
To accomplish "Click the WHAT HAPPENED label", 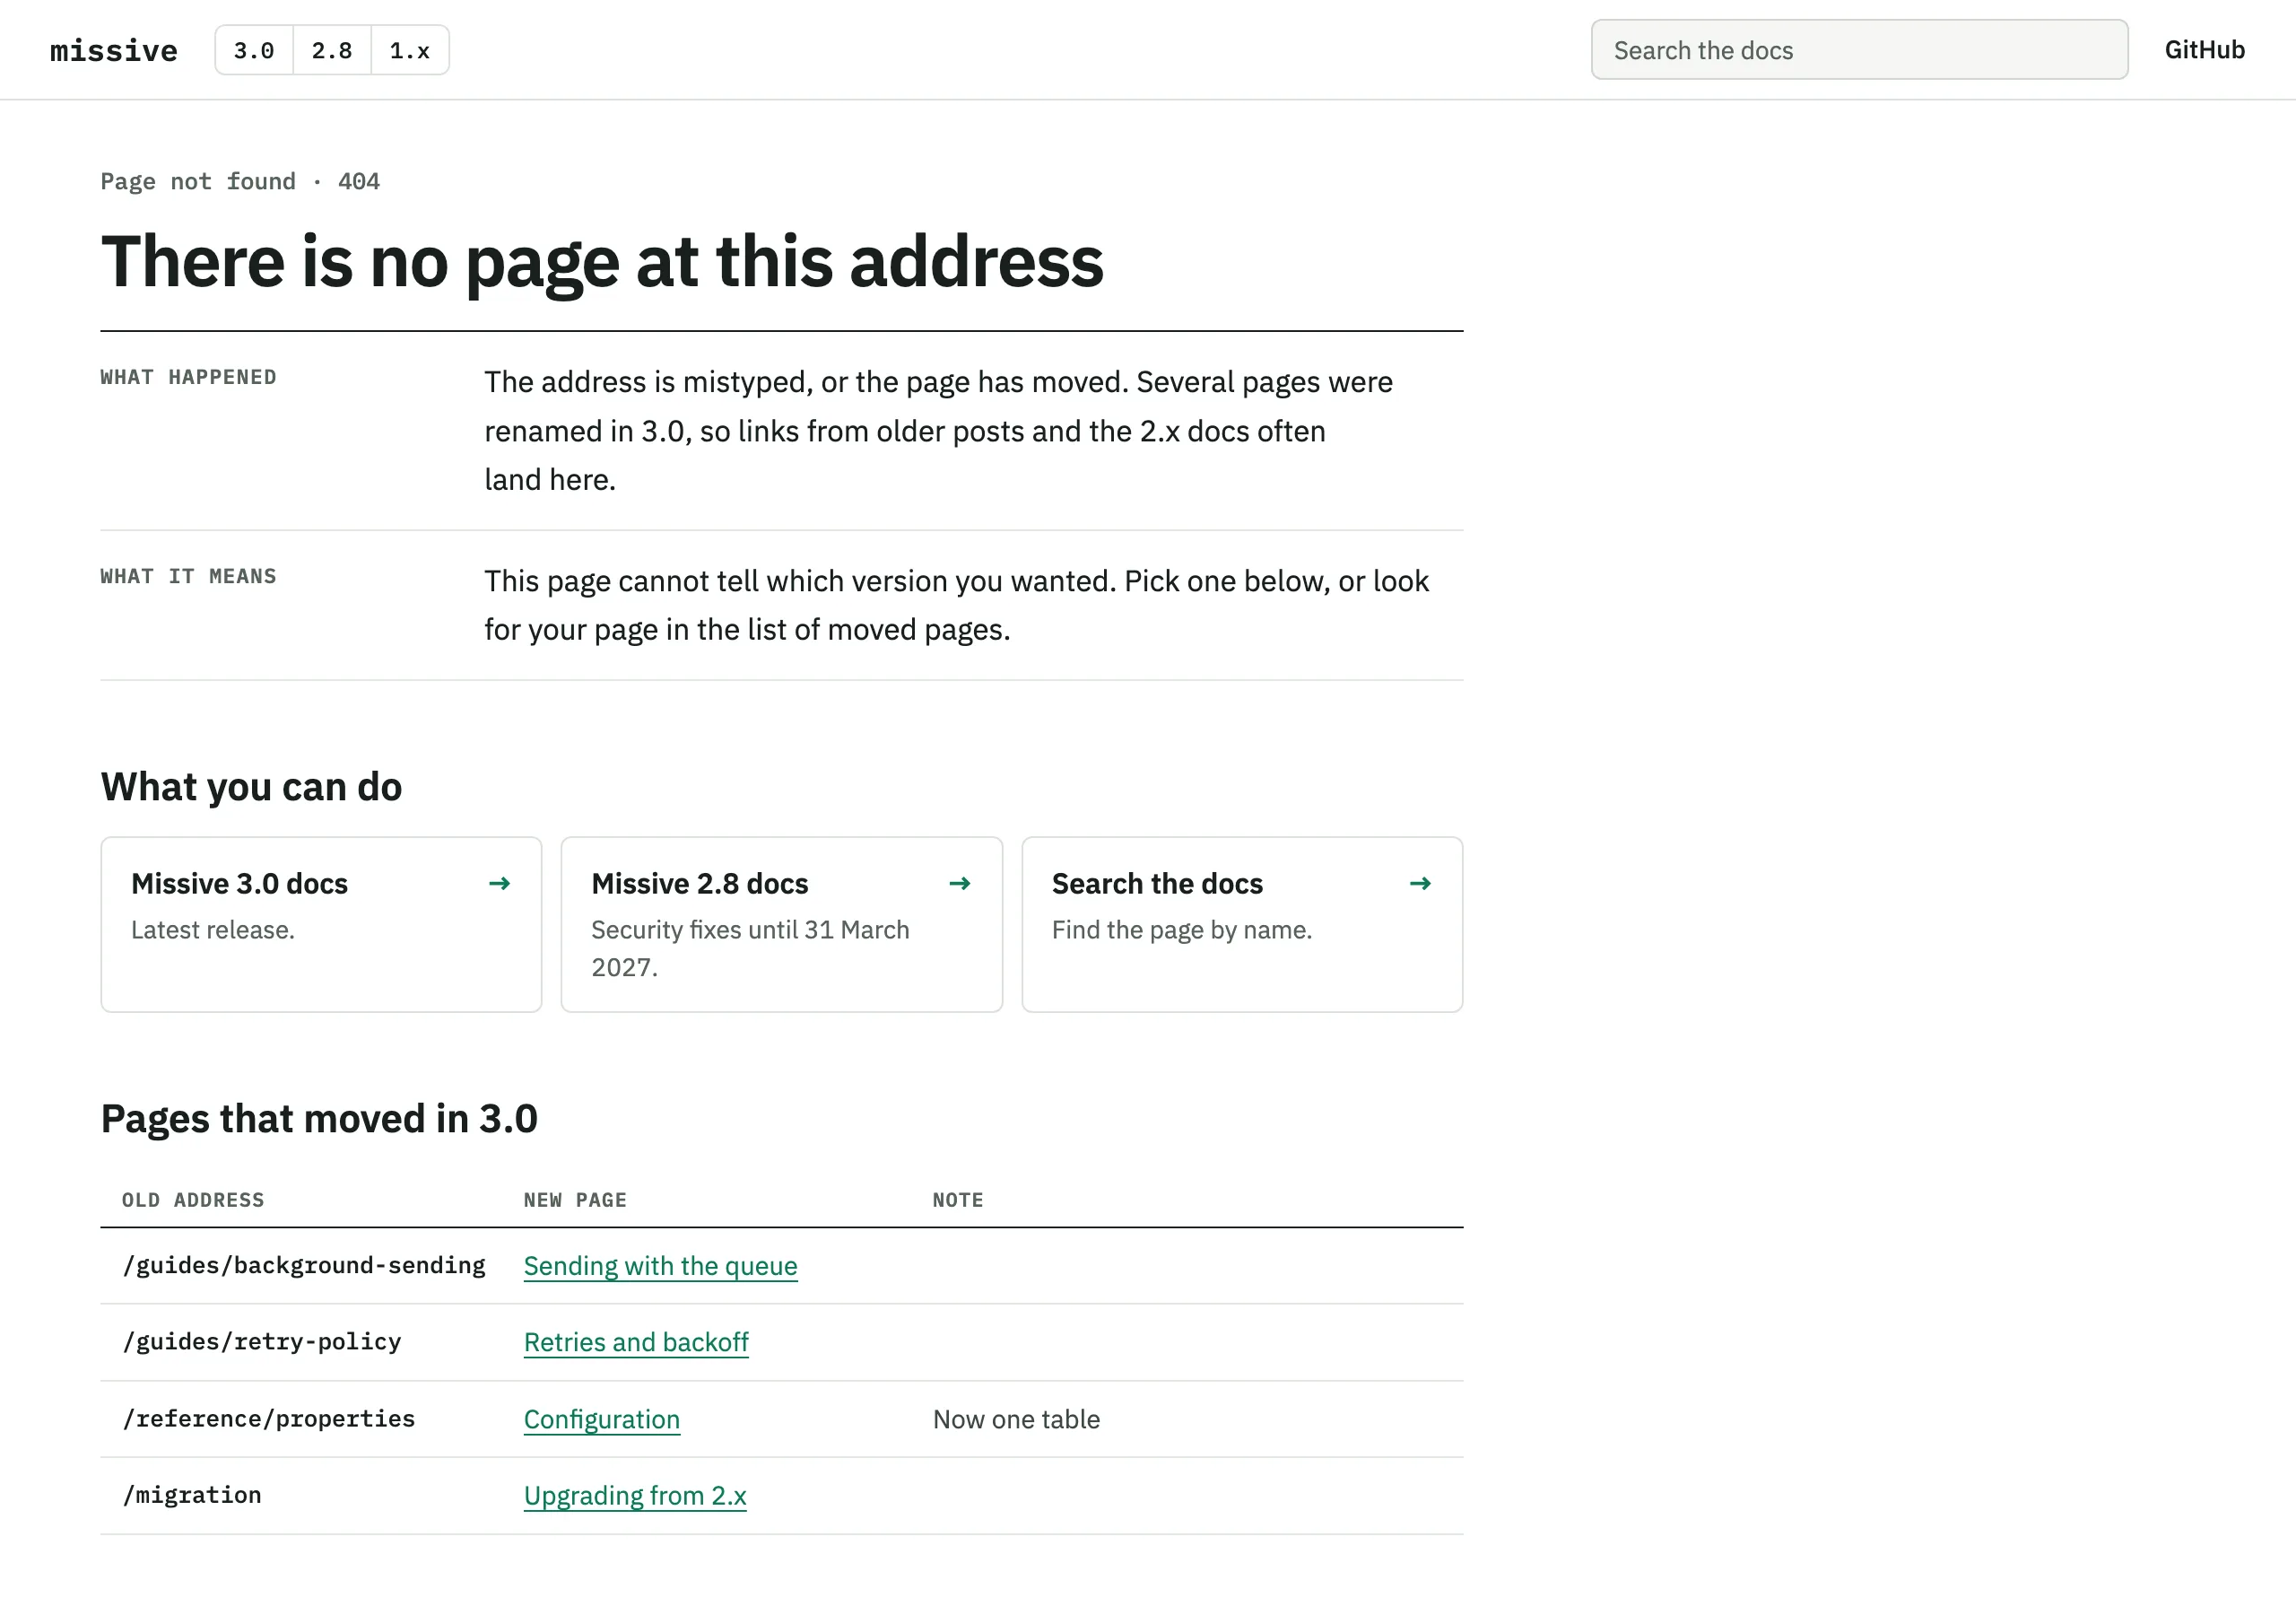I will 188,377.
